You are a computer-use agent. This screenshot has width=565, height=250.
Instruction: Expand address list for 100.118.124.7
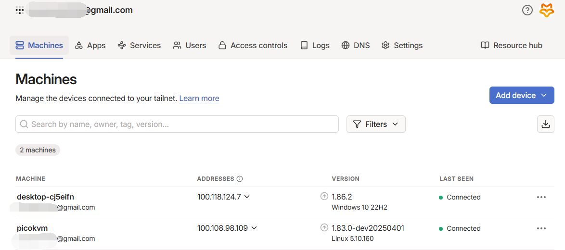click(x=247, y=197)
